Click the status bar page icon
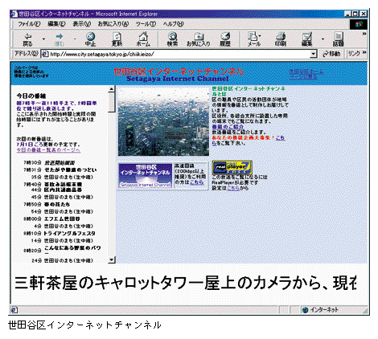 [x=14, y=310]
